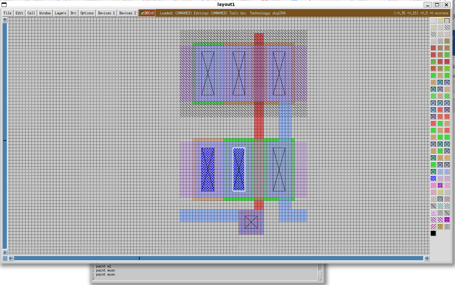Screen dimensions: 455x285
Task: Click the "Technology: sky130A" status text
Action: [268, 13]
